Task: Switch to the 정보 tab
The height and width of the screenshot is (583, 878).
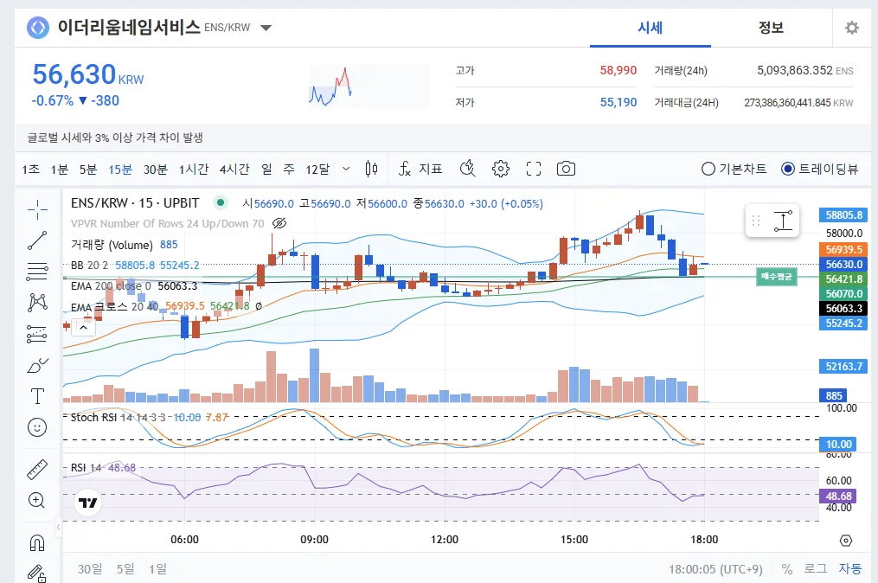Action: [771, 28]
